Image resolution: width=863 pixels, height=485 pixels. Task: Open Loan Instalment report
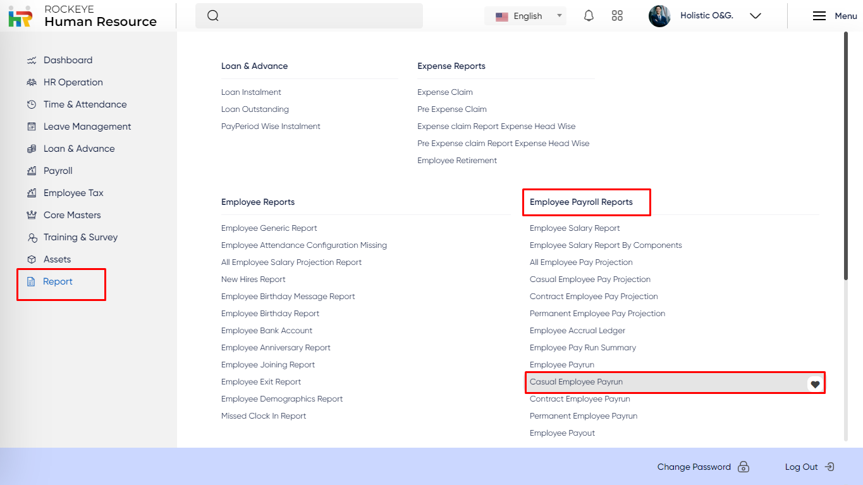(x=251, y=92)
